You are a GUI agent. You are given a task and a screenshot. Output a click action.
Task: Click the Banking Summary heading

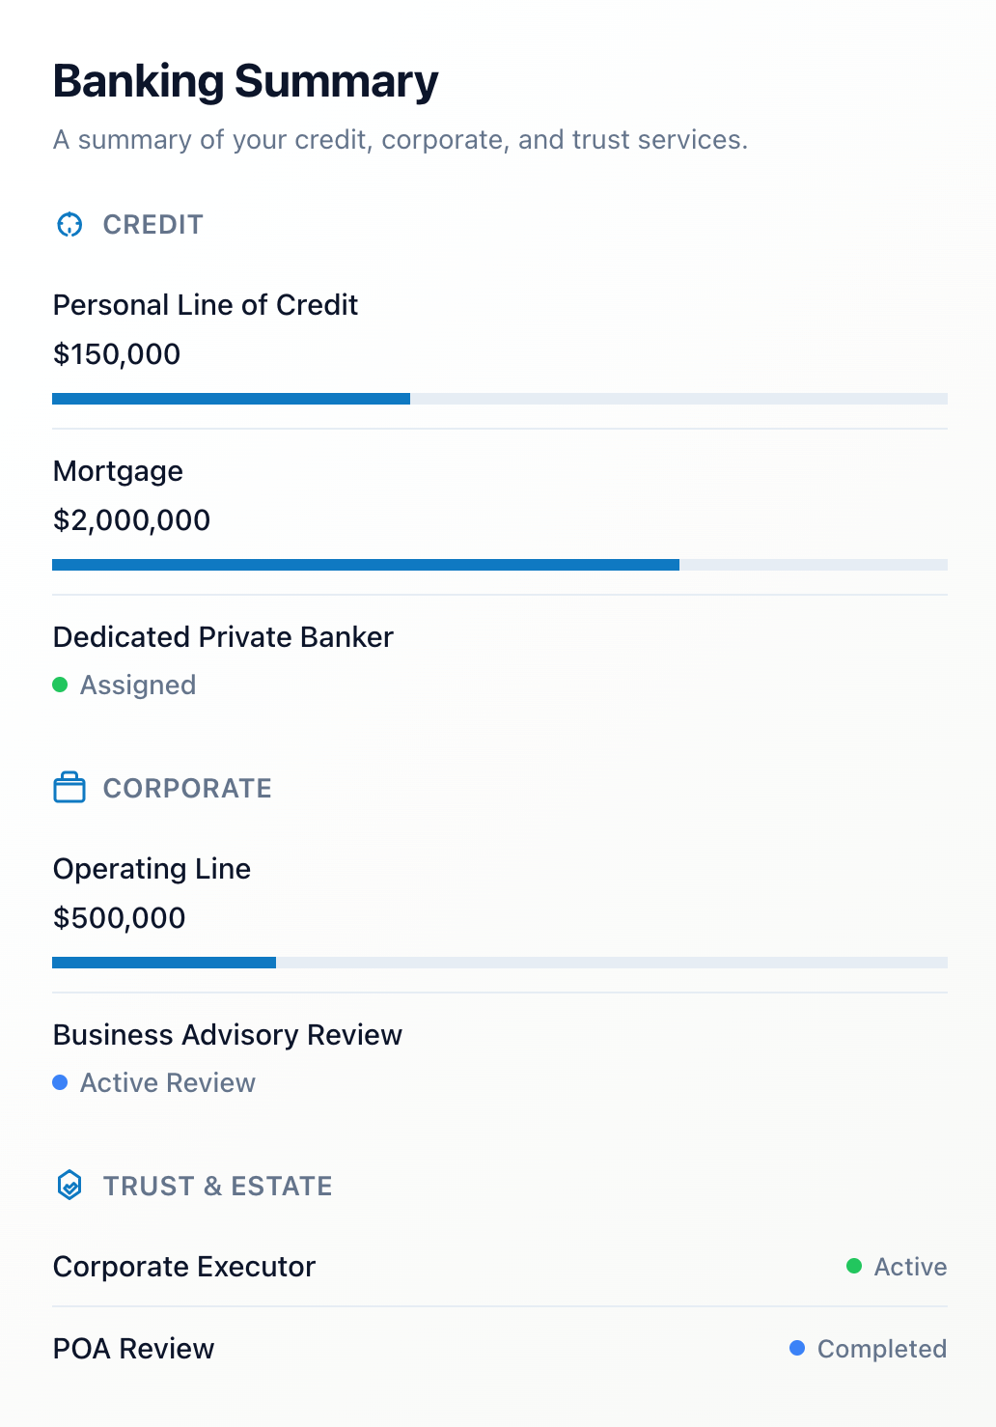tap(246, 81)
